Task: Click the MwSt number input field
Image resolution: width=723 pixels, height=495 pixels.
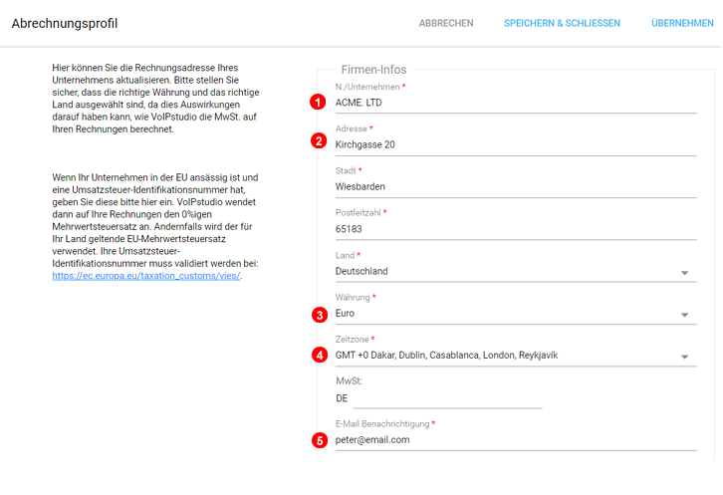Action: [448, 398]
